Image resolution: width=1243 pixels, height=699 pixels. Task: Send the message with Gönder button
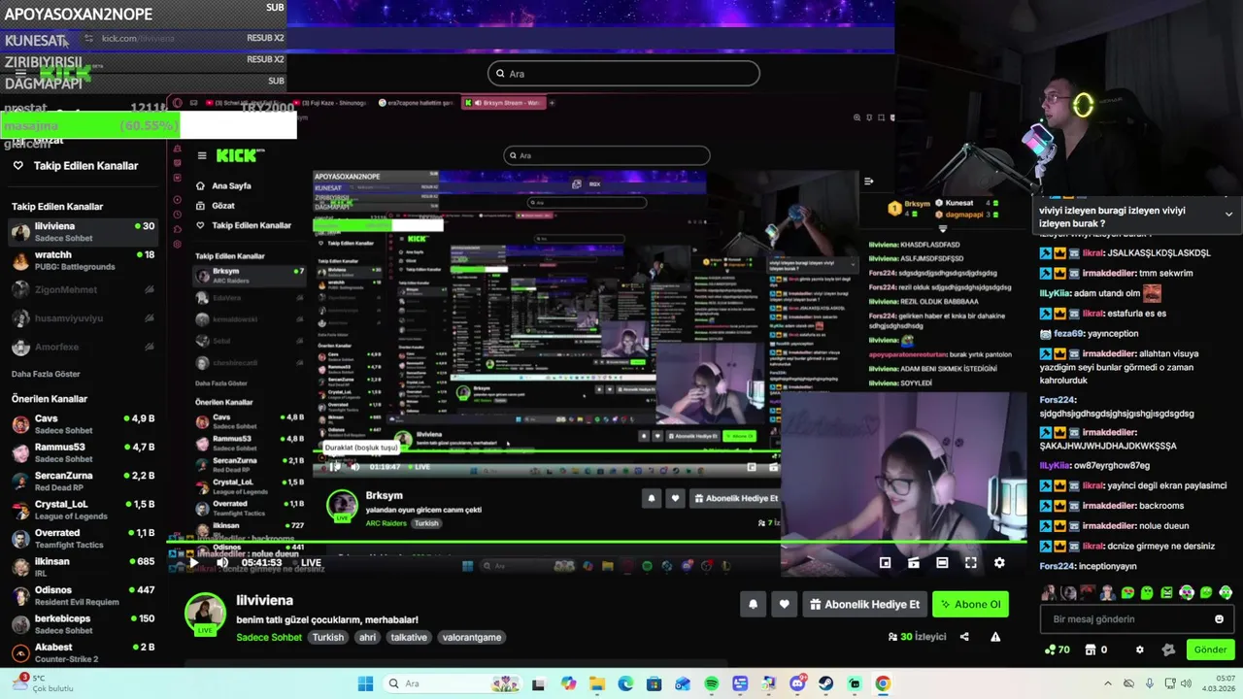[1210, 649]
